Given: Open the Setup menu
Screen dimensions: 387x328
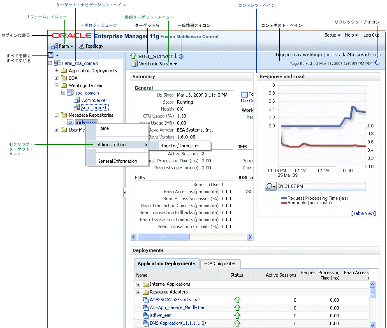Looking at the screenshot, I should tap(332, 35).
